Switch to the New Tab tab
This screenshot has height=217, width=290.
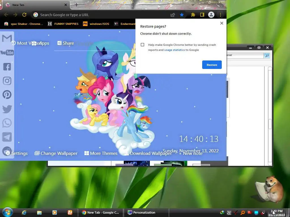tap(35, 5)
